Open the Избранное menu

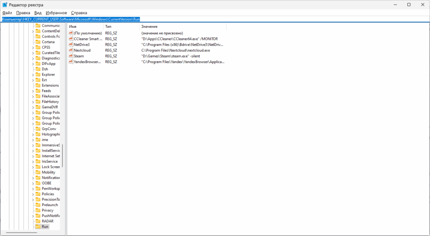[56, 13]
